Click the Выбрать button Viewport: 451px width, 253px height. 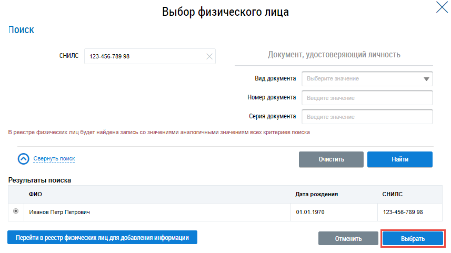[413, 238]
